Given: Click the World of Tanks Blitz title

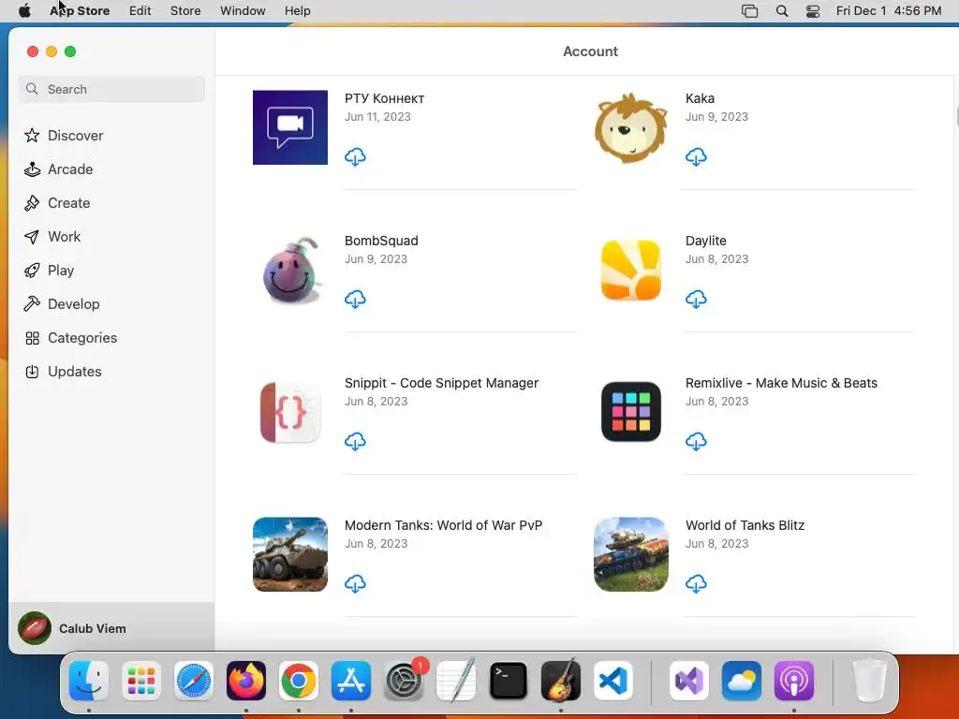Looking at the screenshot, I should 745,525.
